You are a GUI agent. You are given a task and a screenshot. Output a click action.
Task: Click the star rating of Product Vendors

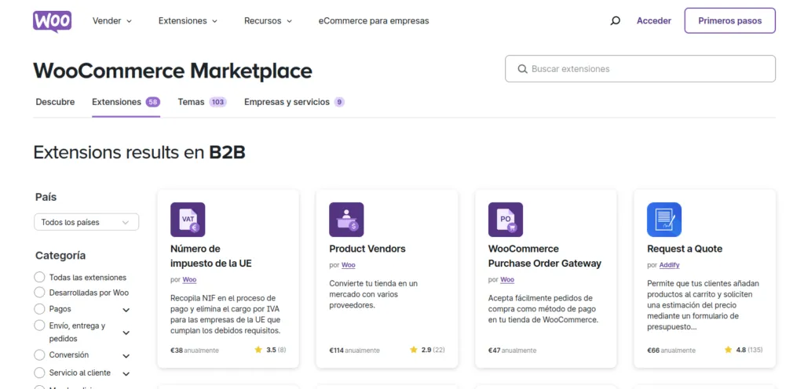click(427, 350)
